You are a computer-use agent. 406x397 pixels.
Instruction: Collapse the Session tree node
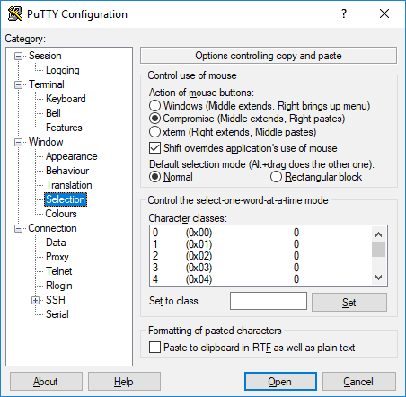[19, 56]
